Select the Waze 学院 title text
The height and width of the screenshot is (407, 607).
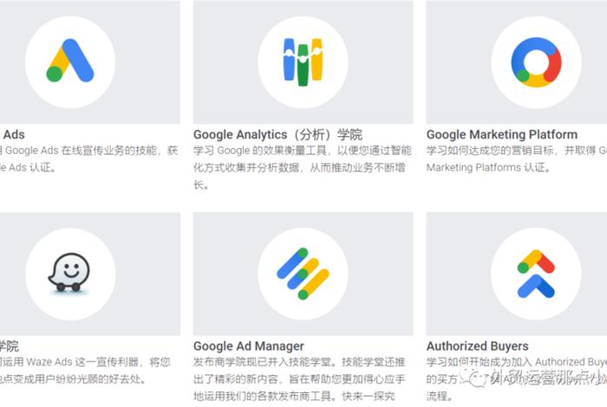(x=10, y=346)
